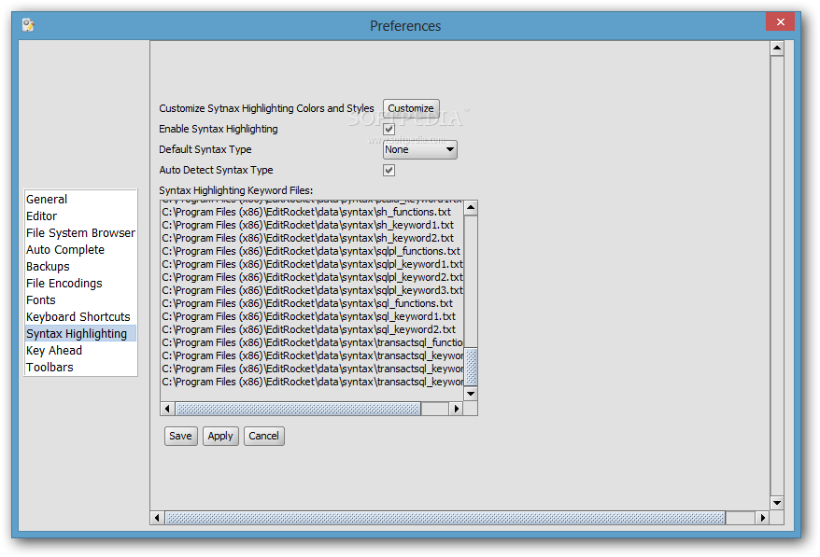The image size is (820, 557).
Task: Click keyword list scroll right arrow
Action: click(x=457, y=409)
